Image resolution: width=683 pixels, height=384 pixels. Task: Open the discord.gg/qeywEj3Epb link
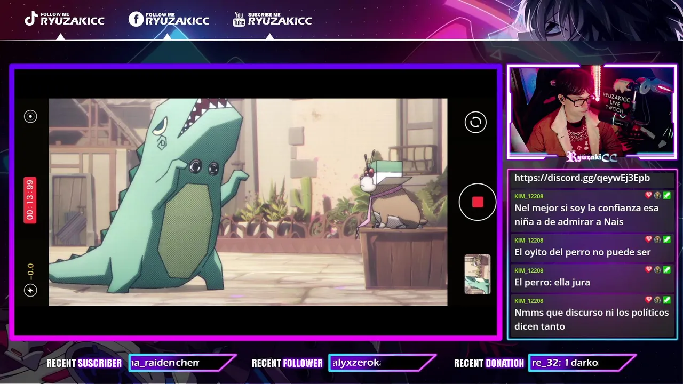tap(582, 178)
